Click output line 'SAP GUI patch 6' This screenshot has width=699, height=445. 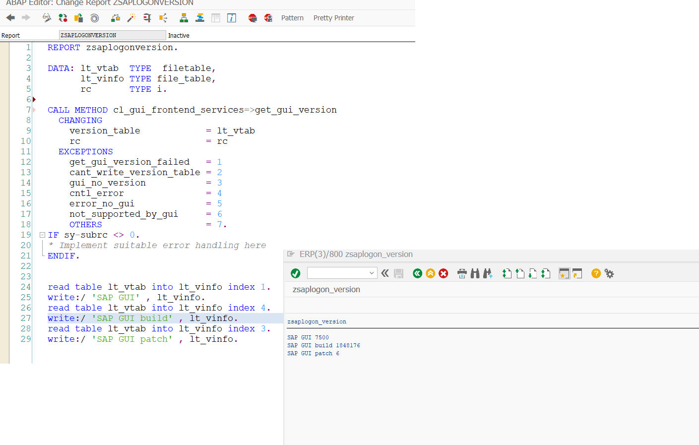pyautogui.click(x=314, y=353)
